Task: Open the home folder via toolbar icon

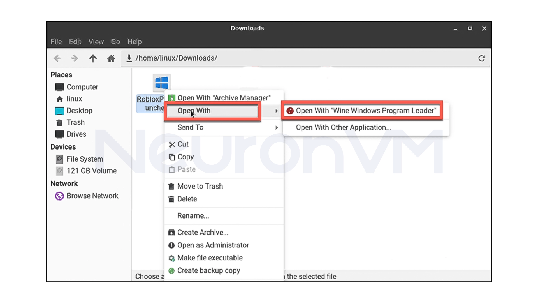Action: (x=111, y=59)
